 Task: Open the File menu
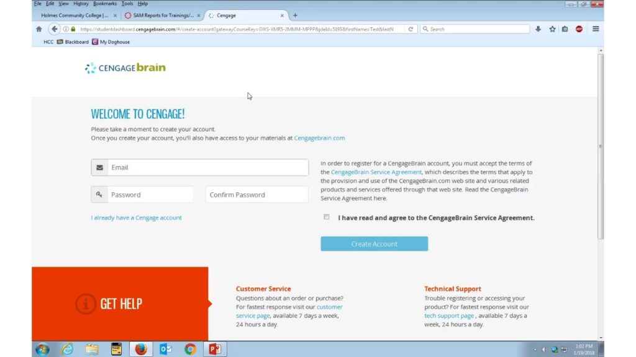coord(38,4)
